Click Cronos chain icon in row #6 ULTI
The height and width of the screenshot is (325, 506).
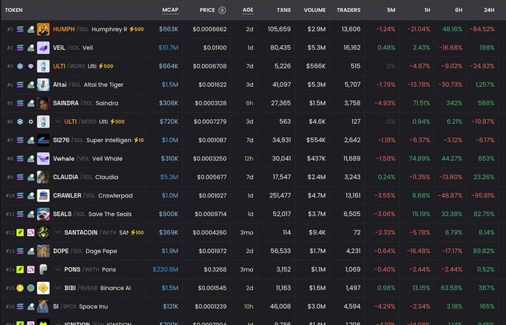(20, 122)
